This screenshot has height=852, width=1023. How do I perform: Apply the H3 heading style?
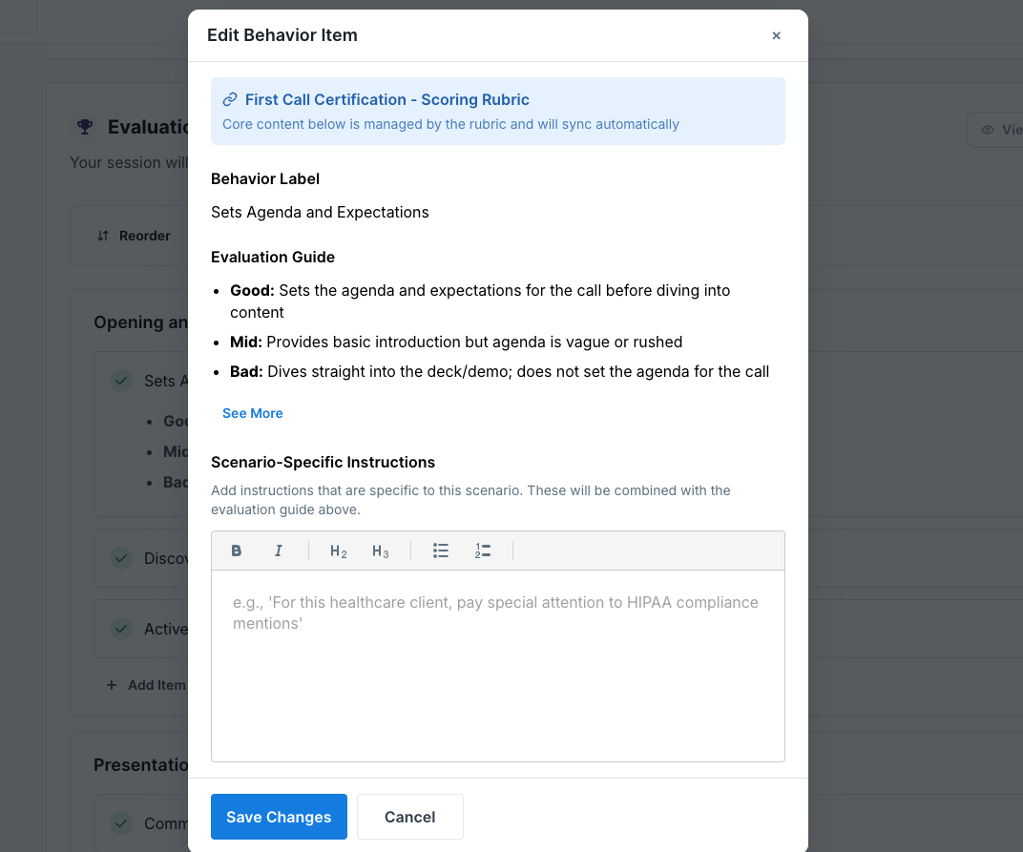tap(381, 551)
